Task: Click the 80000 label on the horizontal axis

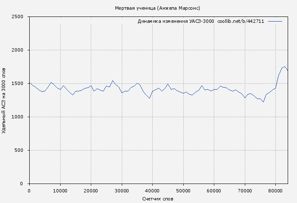Action: tap(275, 191)
